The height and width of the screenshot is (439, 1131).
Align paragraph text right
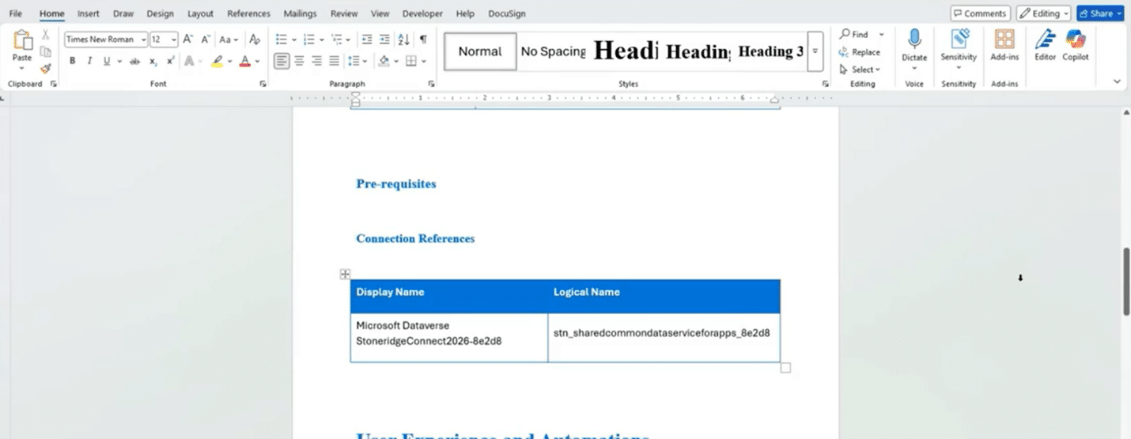coord(316,61)
